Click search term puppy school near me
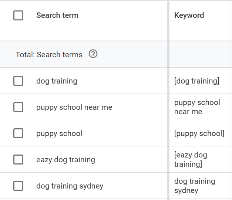 point(74,107)
